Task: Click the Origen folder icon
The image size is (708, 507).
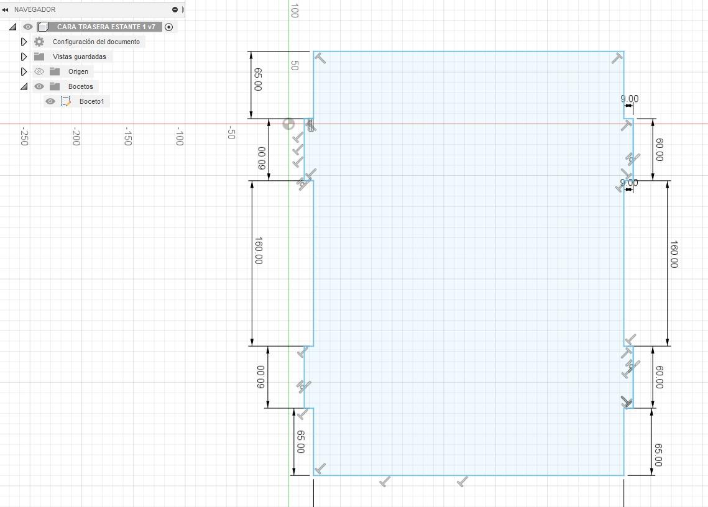Action: [x=55, y=72]
